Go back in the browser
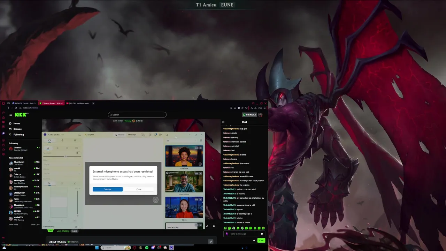 pos(8,108)
